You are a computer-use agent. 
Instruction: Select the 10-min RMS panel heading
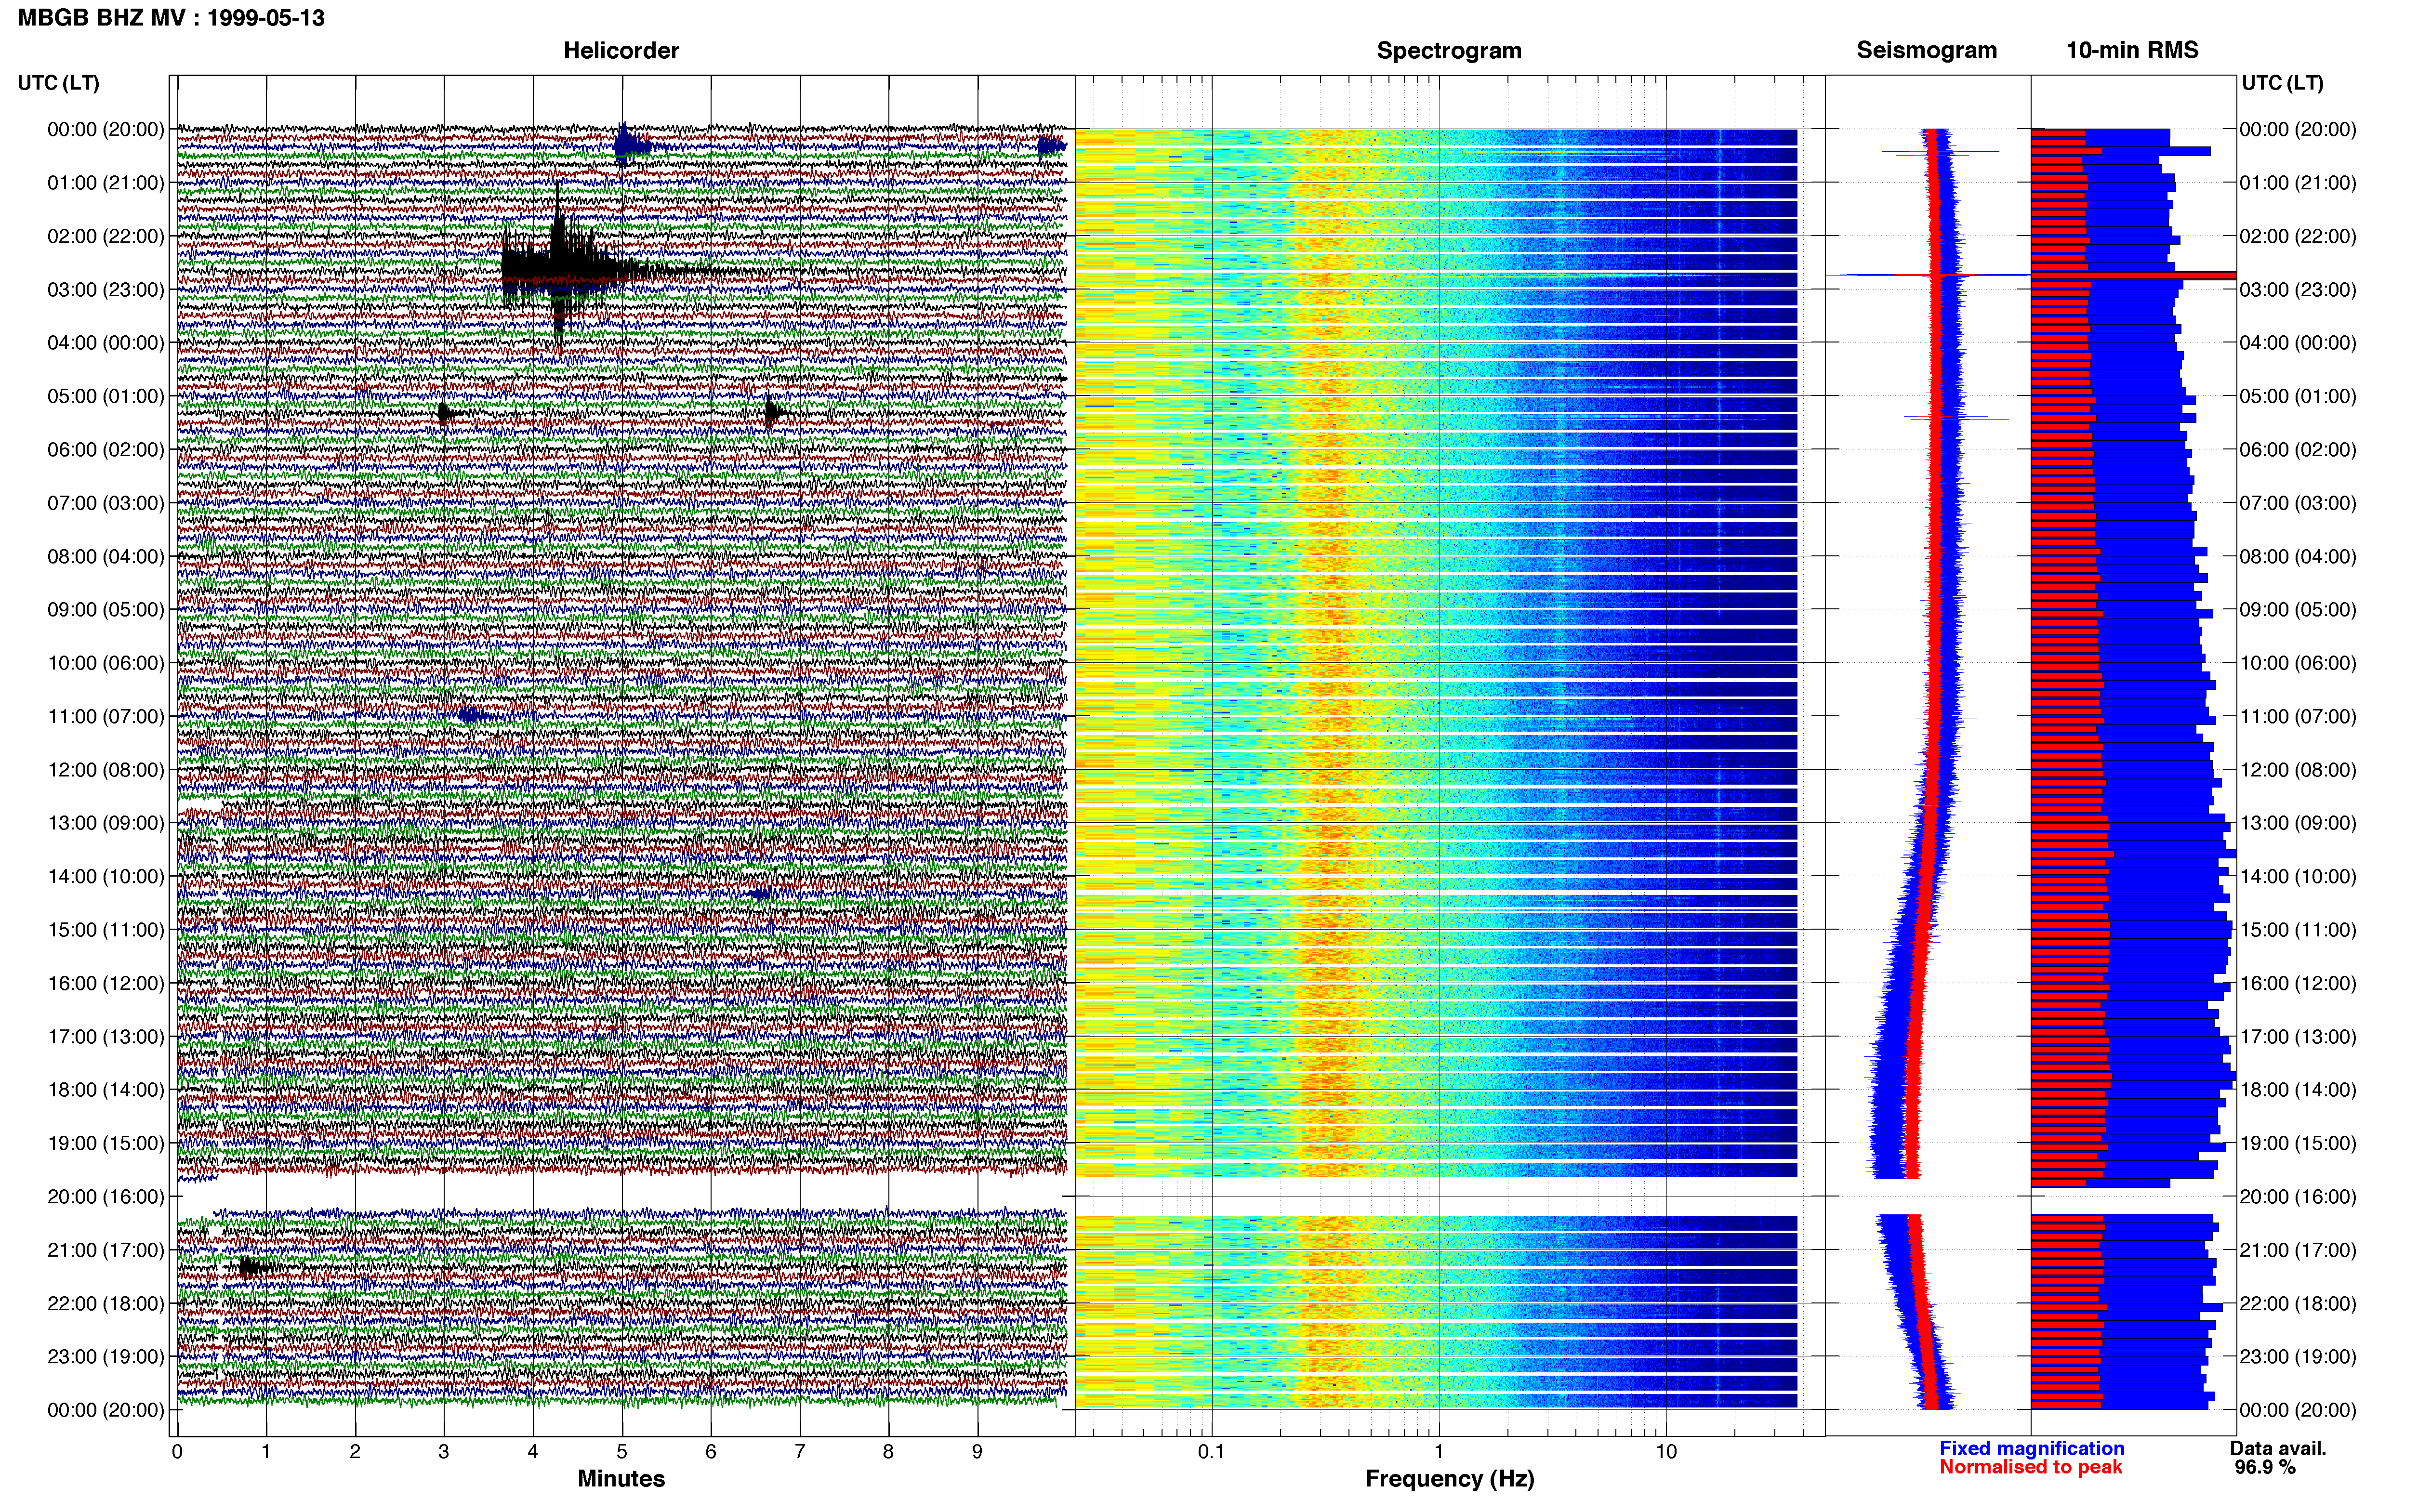tap(2132, 50)
